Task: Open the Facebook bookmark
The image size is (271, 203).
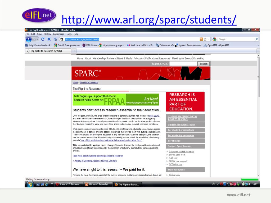Action: tap(39, 45)
